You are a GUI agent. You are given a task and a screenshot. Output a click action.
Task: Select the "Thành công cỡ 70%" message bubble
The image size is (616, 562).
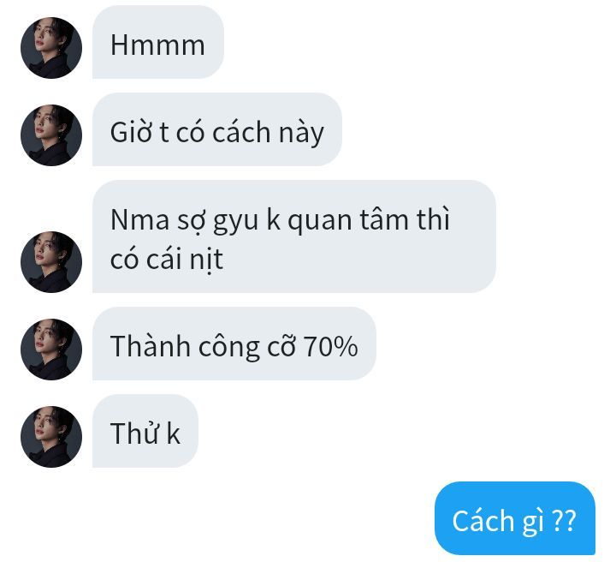click(234, 344)
